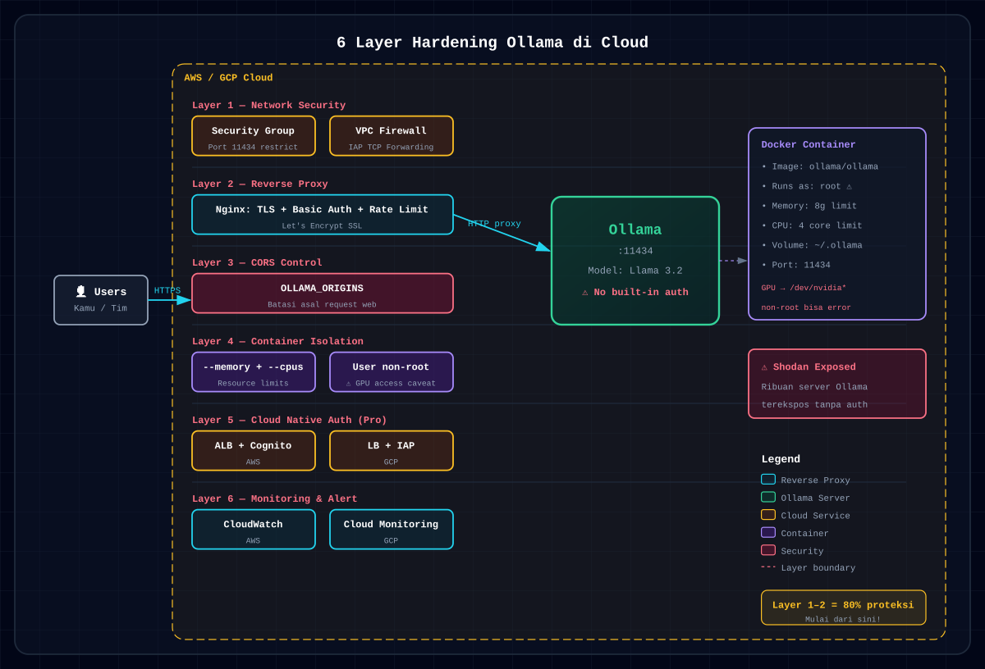
Task: Click the No built-in auth warning
Action: pos(635,292)
